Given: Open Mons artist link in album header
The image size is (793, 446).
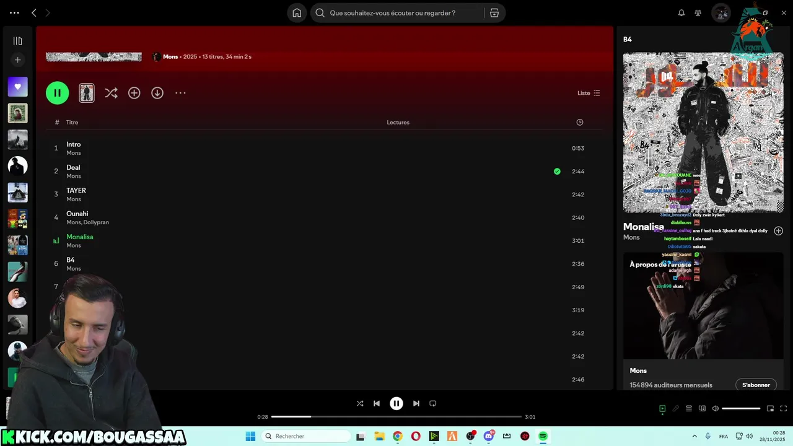Looking at the screenshot, I should click(170, 57).
